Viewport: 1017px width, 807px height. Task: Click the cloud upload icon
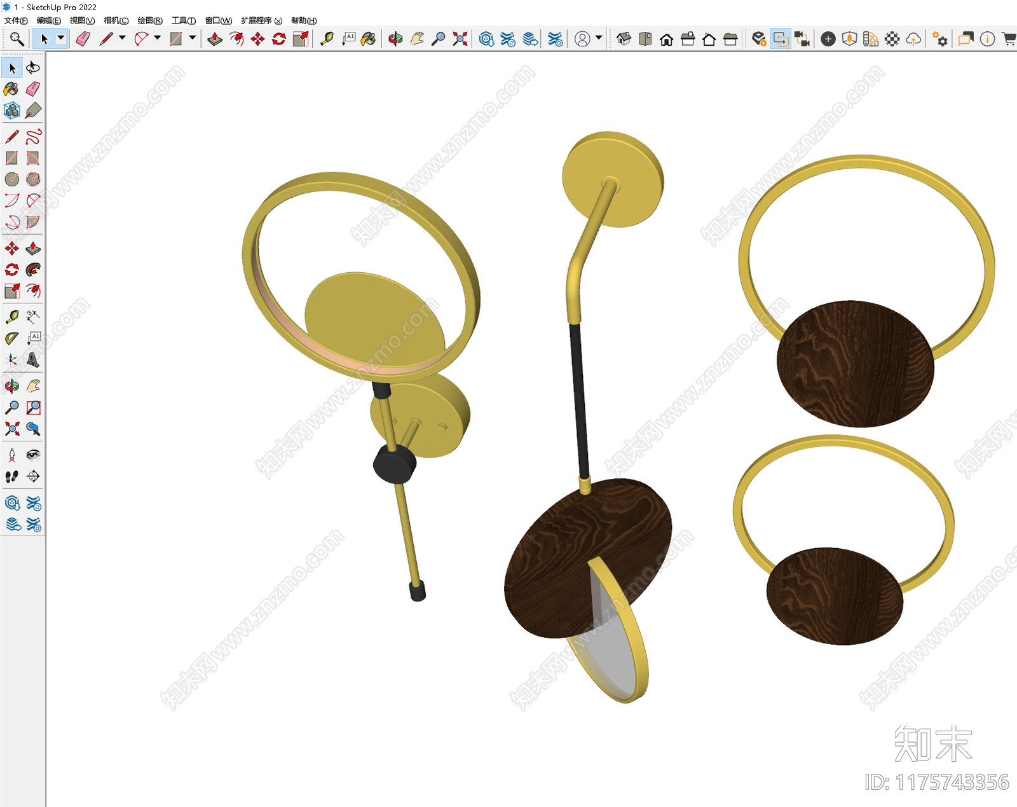(913, 39)
